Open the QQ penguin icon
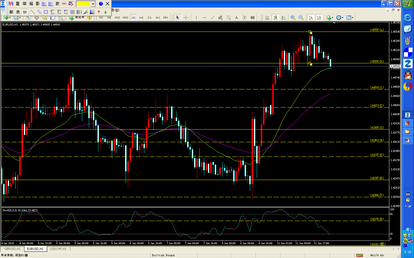 click(408, 75)
